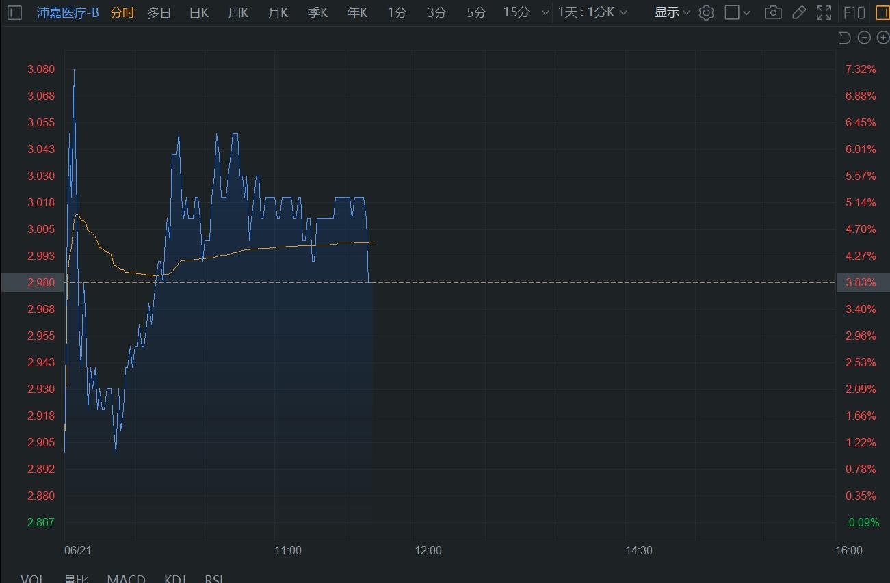Open MACD indicator tab

point(126,578)
